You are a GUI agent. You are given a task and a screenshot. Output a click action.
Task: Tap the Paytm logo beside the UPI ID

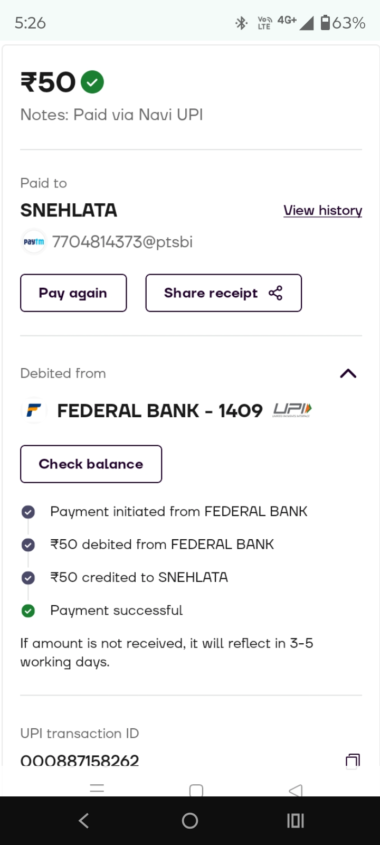click(x=34, y=242)
